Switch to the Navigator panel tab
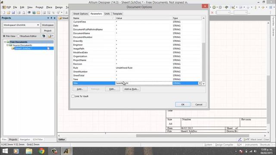276x155 pixels. click(x=25, y=139)
